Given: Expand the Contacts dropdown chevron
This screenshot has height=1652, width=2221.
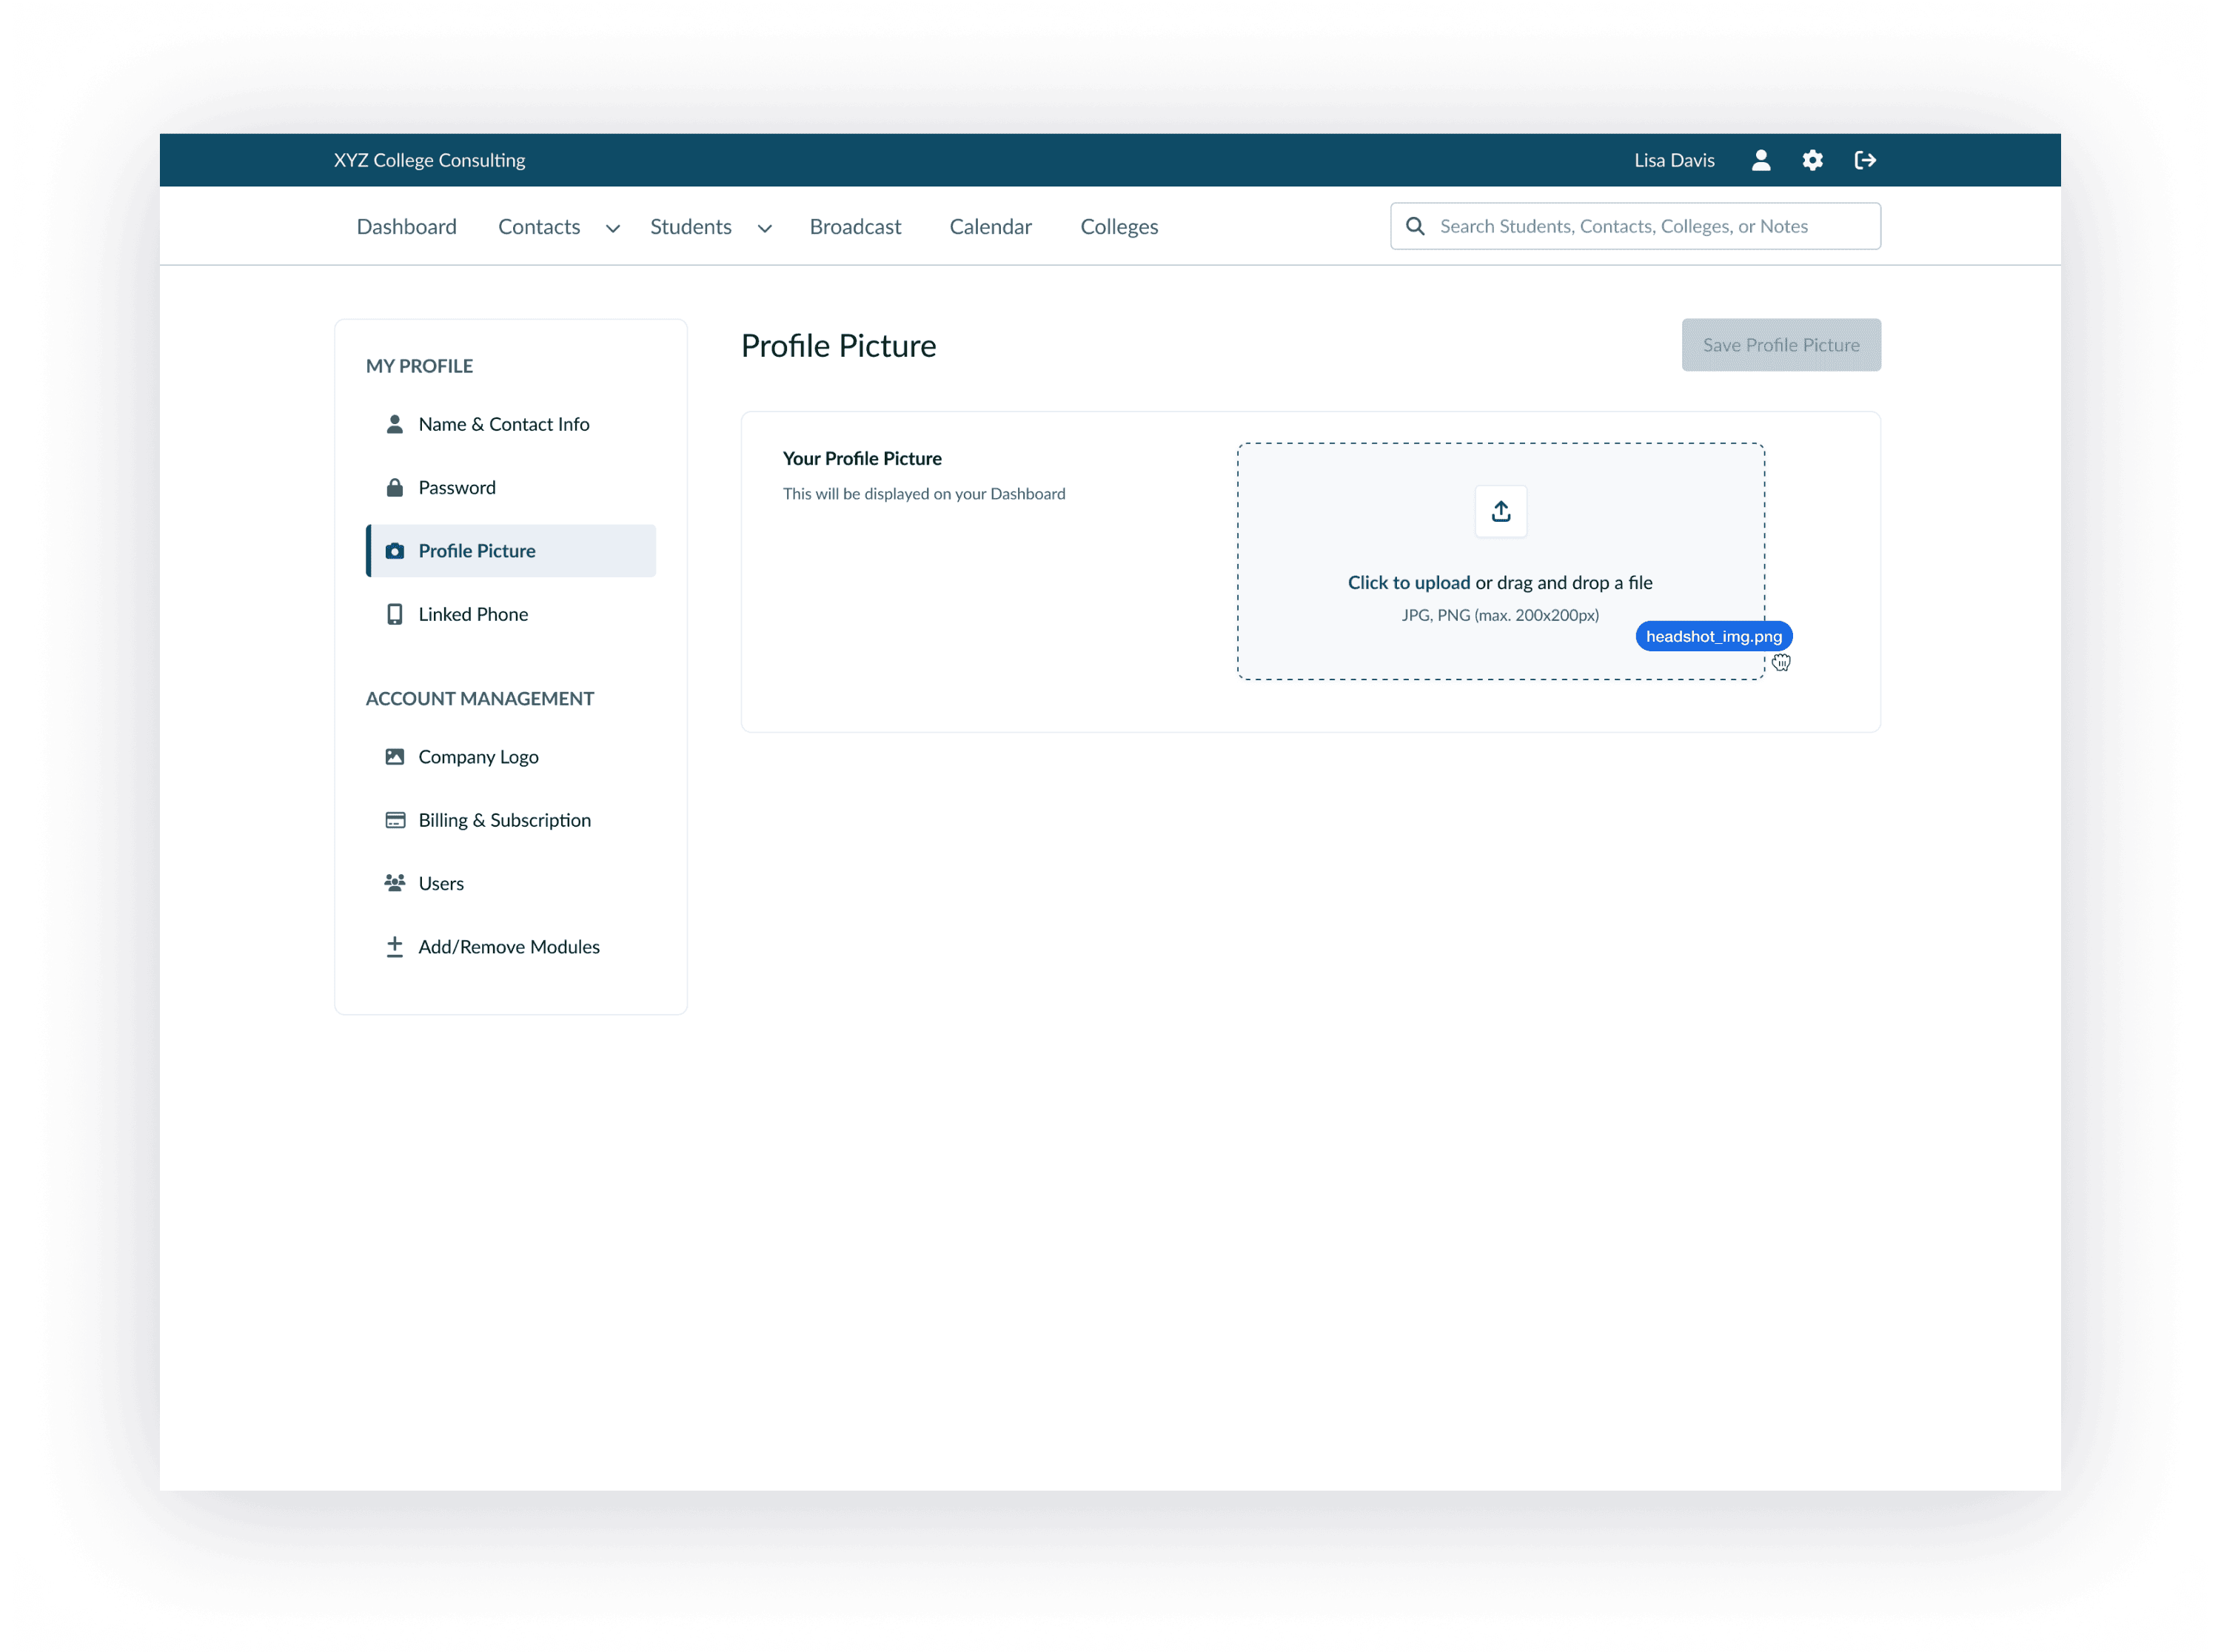Looking at the screenshot, I should coord(613,229).
